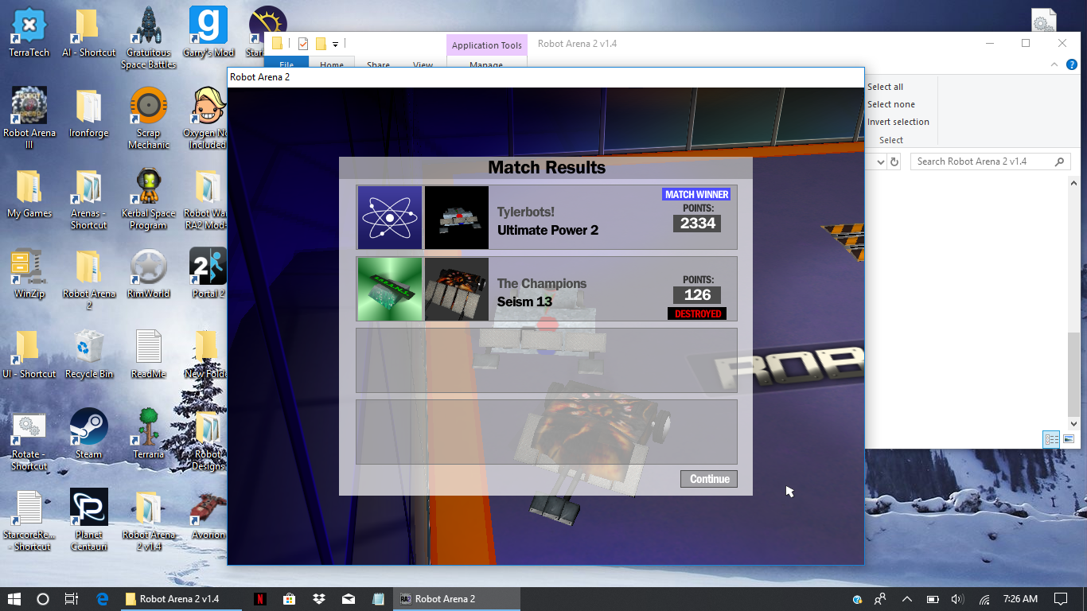This screenshot has height=611, width=1087.
Task: Open Netflix from taskbar
Action: (259, 599)
